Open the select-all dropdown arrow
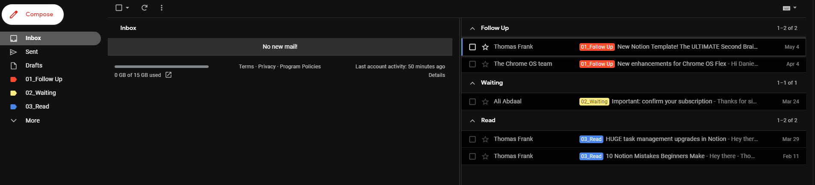Image resolution: width=815 pixels, height=185 pixels. [127, 8]
